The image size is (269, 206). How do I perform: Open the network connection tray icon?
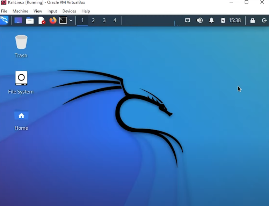(x=188, y=20)
